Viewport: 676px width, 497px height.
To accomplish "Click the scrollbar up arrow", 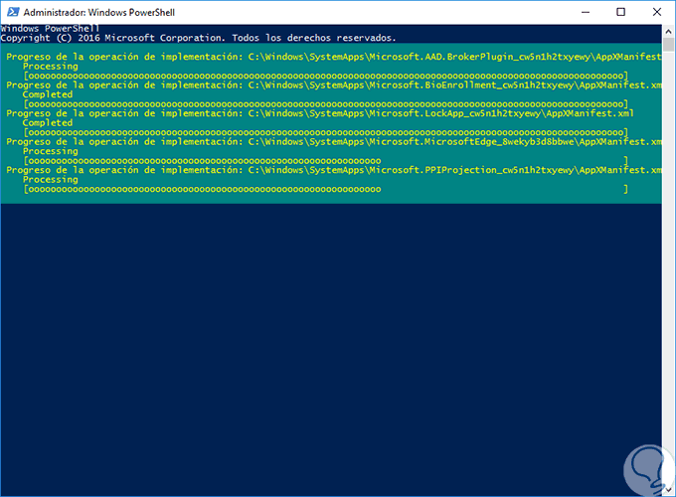I will (668, 31).
